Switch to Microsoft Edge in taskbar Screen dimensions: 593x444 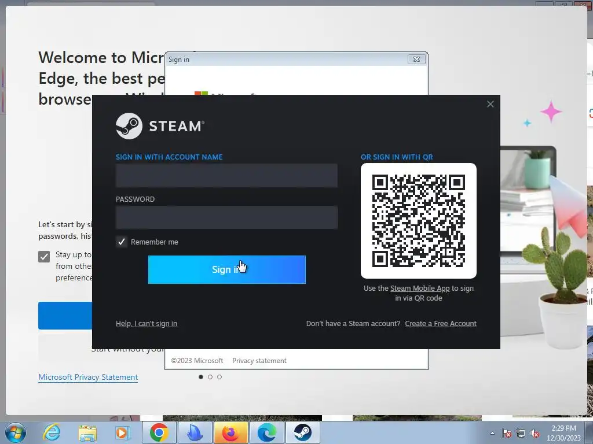(266, 432)
